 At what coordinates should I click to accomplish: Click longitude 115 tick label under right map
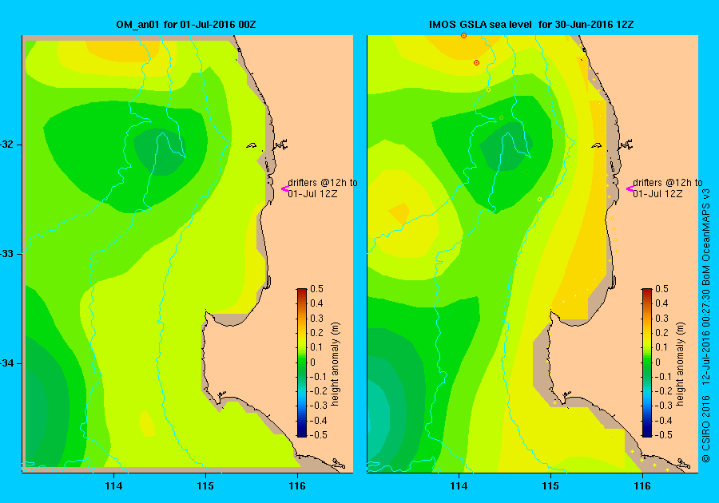click(x=550, y=486)
